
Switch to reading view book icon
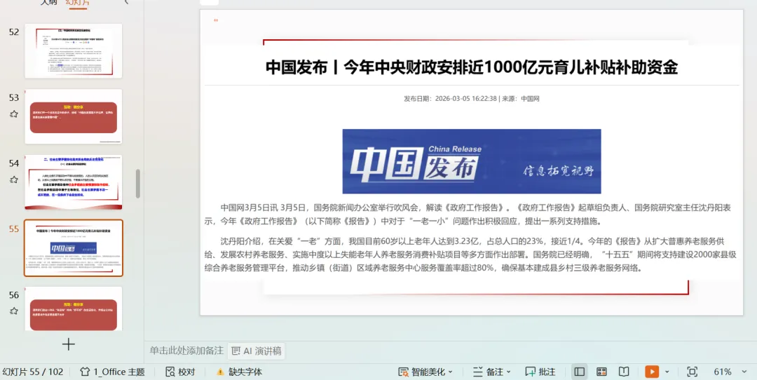[x=624, y=372]
